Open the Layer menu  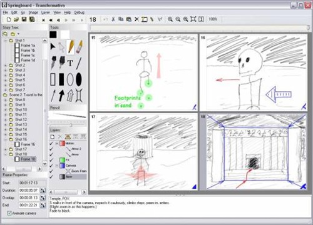[46, 12]
